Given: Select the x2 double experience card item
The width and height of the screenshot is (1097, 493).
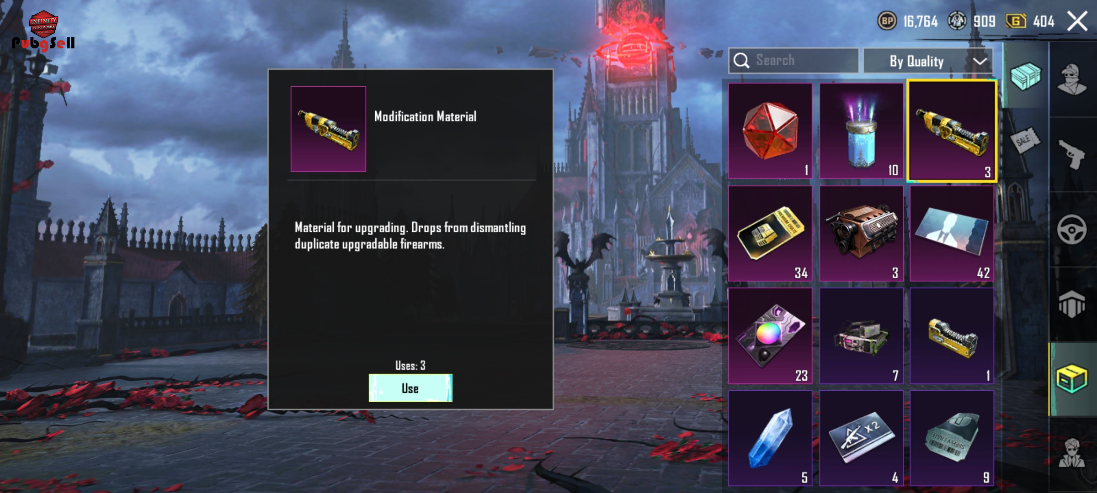Looking at the screenshot, I should coord(861,438).
